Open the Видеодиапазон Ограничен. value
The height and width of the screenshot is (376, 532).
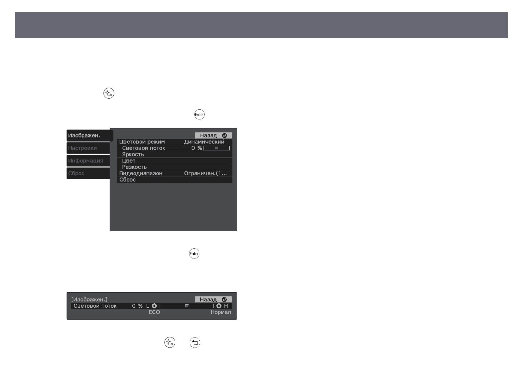pos(205,173)
